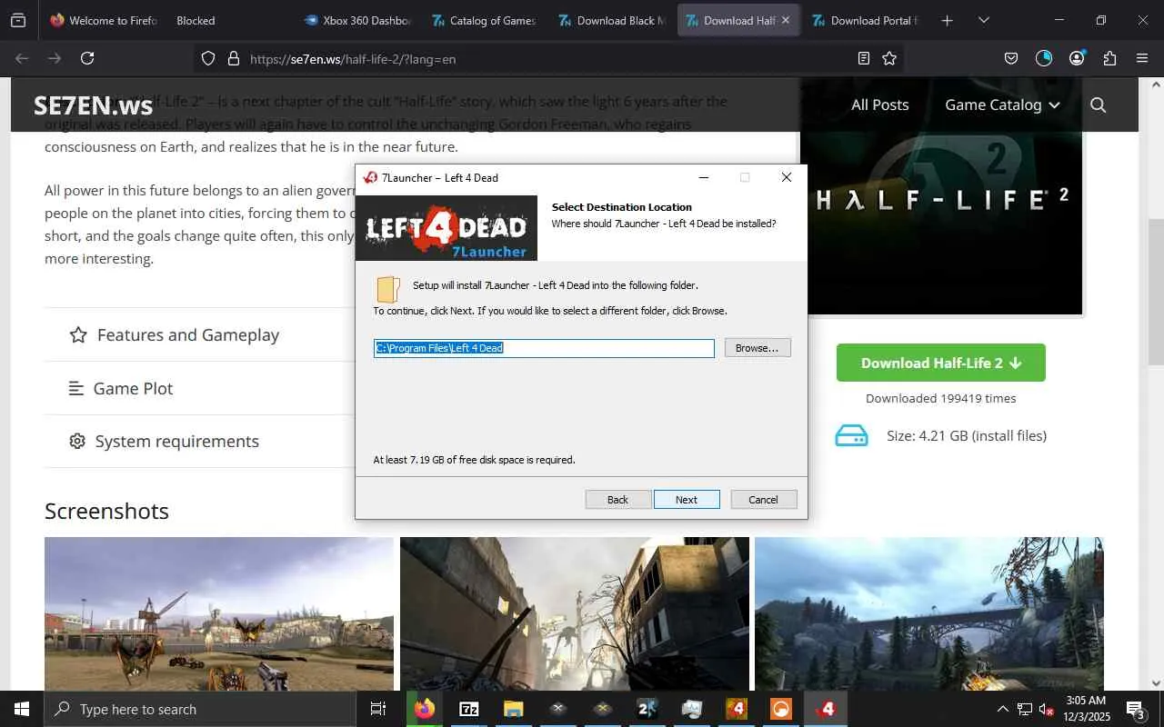The image size is (1164, 727).
Task: Toggle Reader View icon in address bar
Action: point(864,58)
